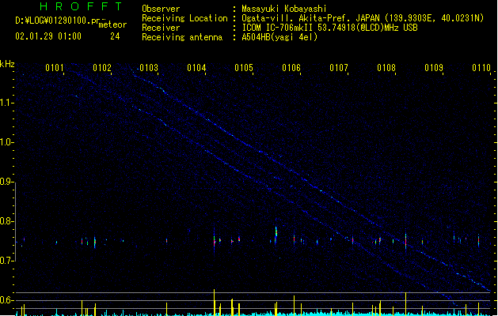Click the meteor count value 24
Image resolution: width=498 pixels, height=316 pixels.
(115, 36)
